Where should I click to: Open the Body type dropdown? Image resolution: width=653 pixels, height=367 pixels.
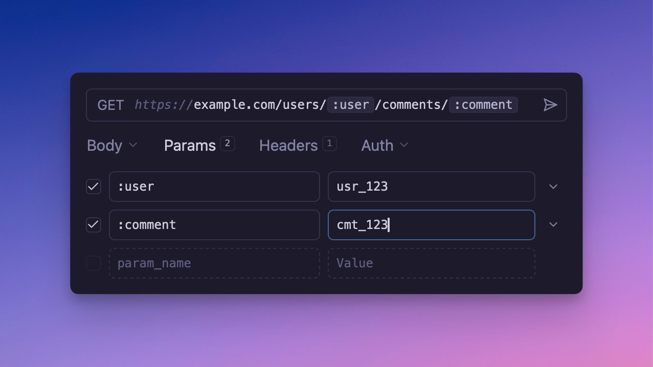tap(112, 146)
